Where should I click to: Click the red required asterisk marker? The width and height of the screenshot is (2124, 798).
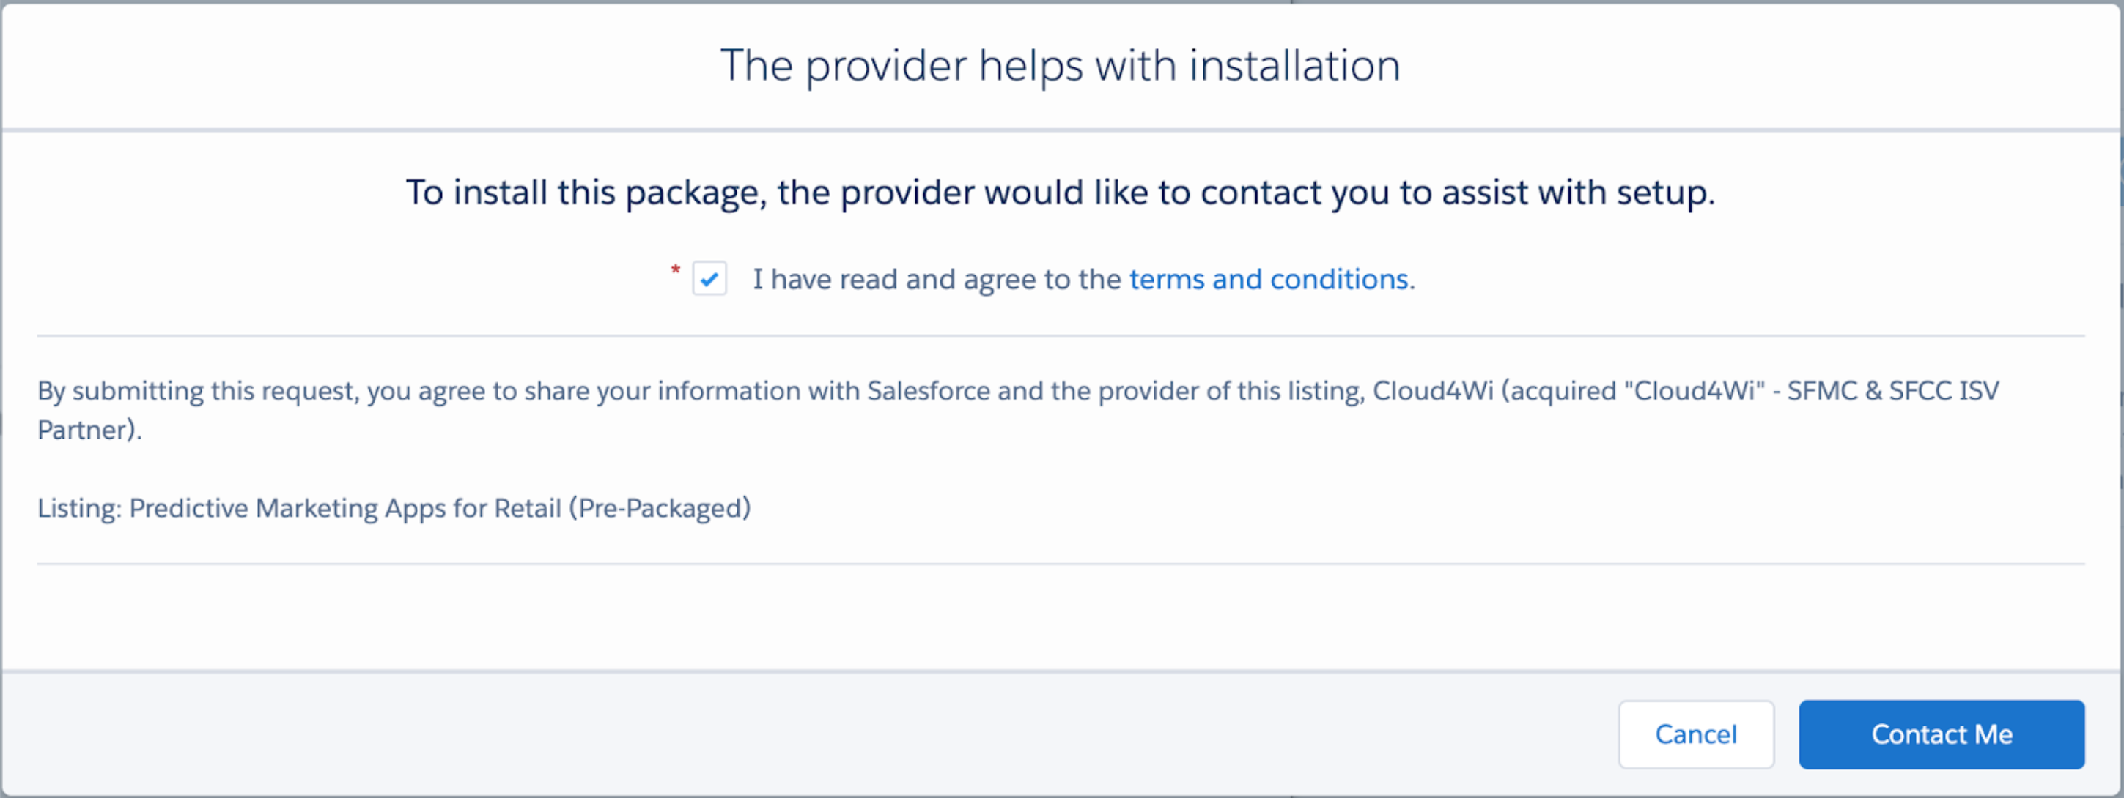[x=675, y=270]
